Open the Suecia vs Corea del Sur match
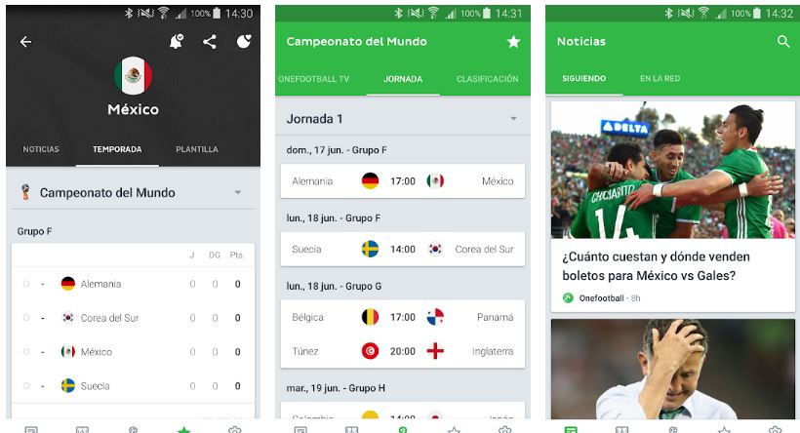This screenshot has height=433, width=800. coord(403,250)
